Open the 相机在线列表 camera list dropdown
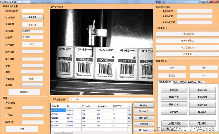The image size is (219, 134). pyautogui.click(x=32, y=11)
